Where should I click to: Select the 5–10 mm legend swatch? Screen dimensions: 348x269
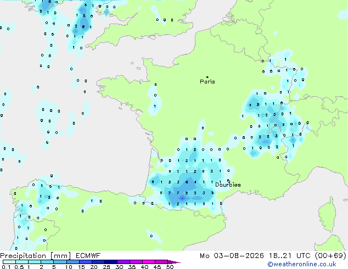pyautogui.click(x=60, y=262)
